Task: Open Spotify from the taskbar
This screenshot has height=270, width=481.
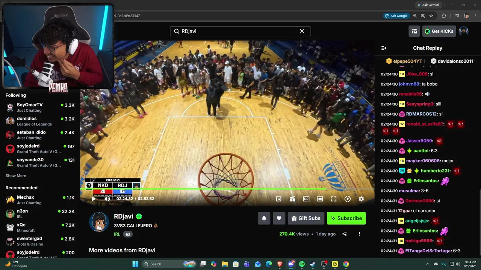Action: tap(302, 264)
